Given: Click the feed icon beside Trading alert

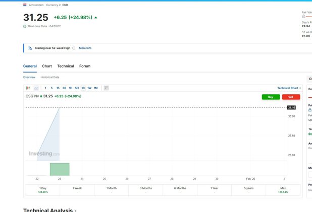Looking at the screenshot, I should 30,48.
